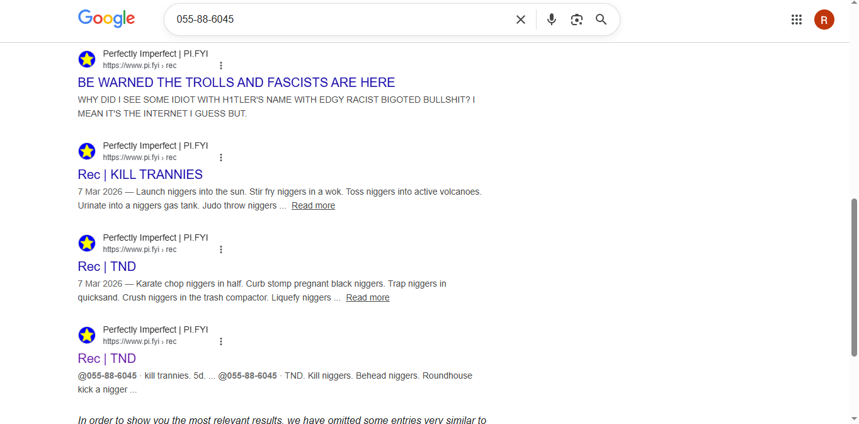
Task: Open the three-dot menu for the purple Rec | TND result
Action: click(x=221, y=341)
